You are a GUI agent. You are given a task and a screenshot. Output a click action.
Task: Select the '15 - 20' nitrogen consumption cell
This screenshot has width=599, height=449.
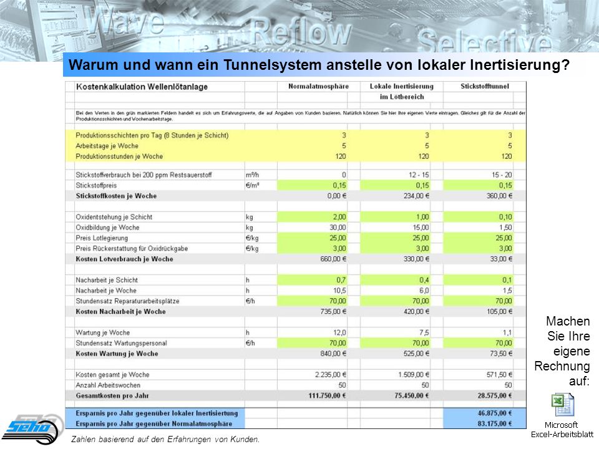[x=502, y=175]
